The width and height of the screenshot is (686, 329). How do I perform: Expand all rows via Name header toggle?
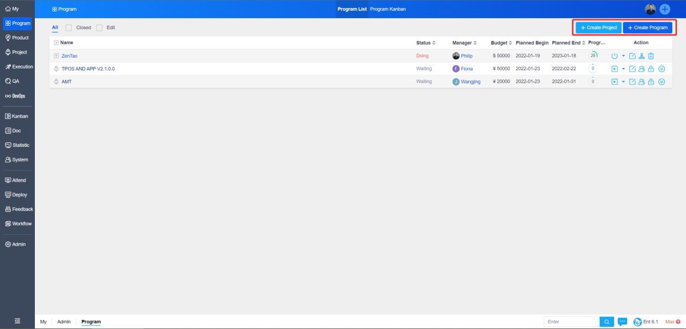56,43
